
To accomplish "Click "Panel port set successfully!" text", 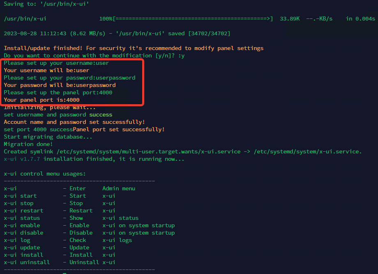I will [x=119, y=129].
